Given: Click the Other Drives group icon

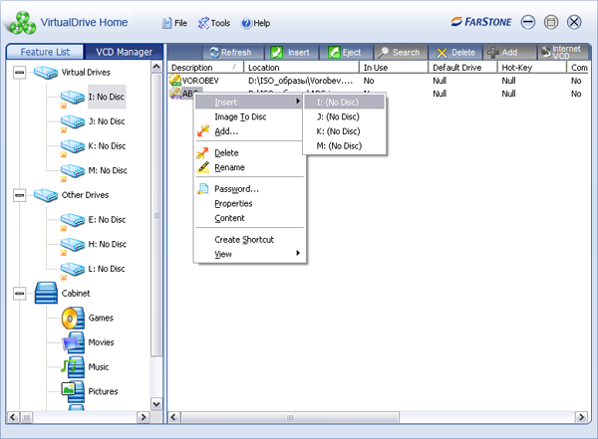Looking at the screenshot, I should tap(46, 195).
